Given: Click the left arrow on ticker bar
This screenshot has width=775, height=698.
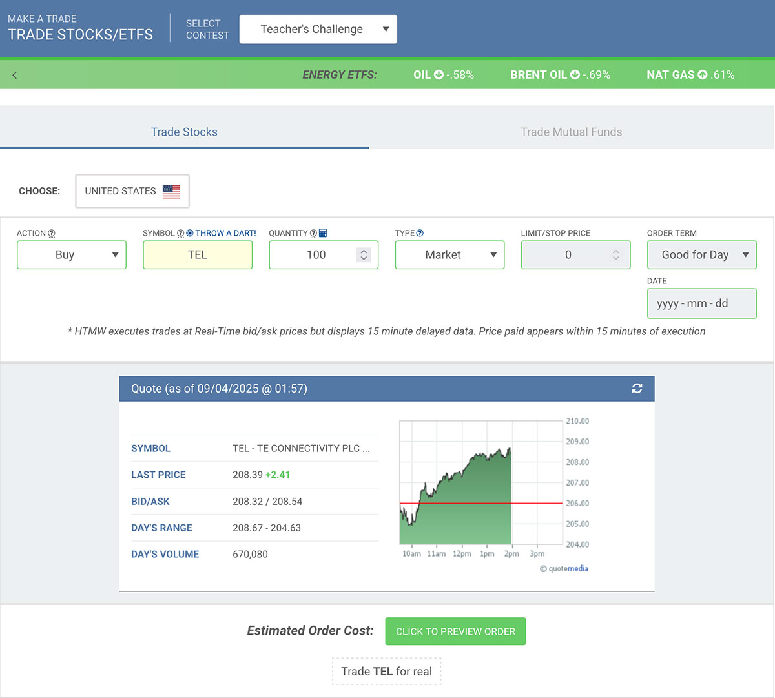Looking at the screenshot, I should pos(14,75).
